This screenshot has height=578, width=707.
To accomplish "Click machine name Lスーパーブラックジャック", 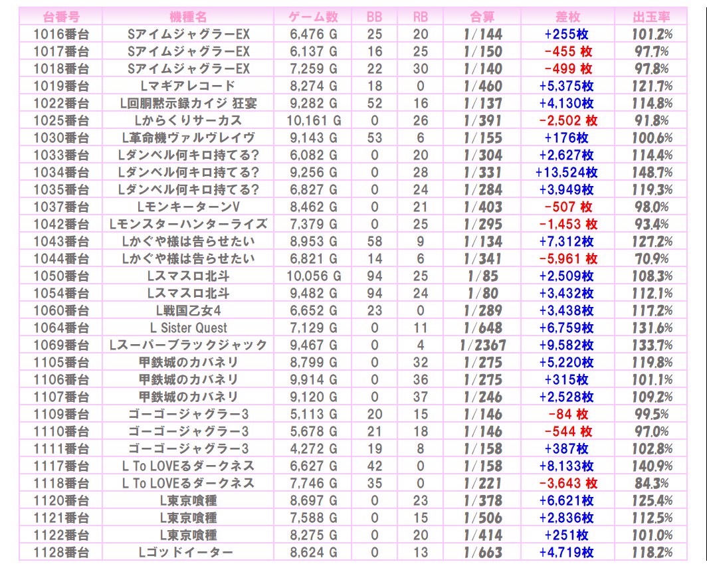I will (x=188, y=345).
